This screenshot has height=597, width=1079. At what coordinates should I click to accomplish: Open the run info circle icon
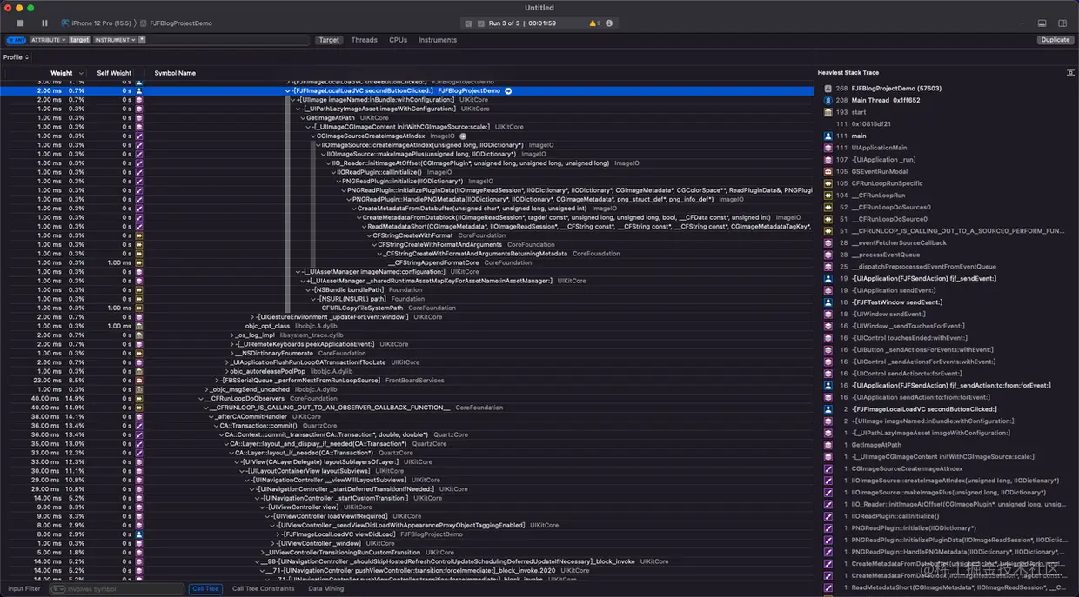(x=608, y=23)
